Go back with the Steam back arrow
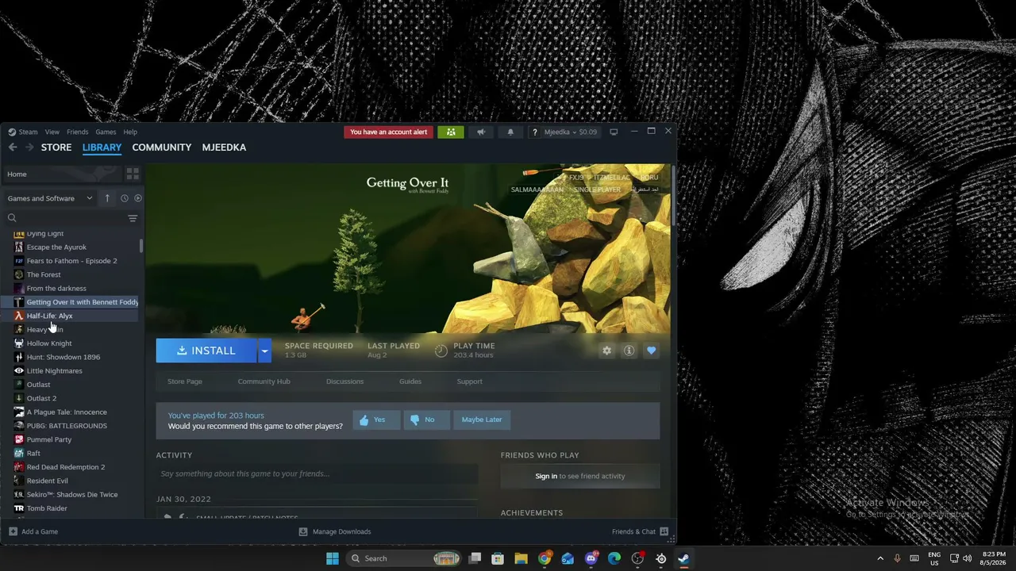Image resolution: width=1016 pixels, height=571 pixels. tap(13, 148)
